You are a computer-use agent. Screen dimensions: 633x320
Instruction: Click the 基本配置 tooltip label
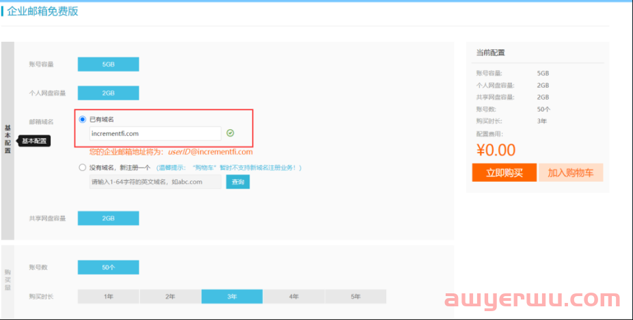[x=34, y=141]
